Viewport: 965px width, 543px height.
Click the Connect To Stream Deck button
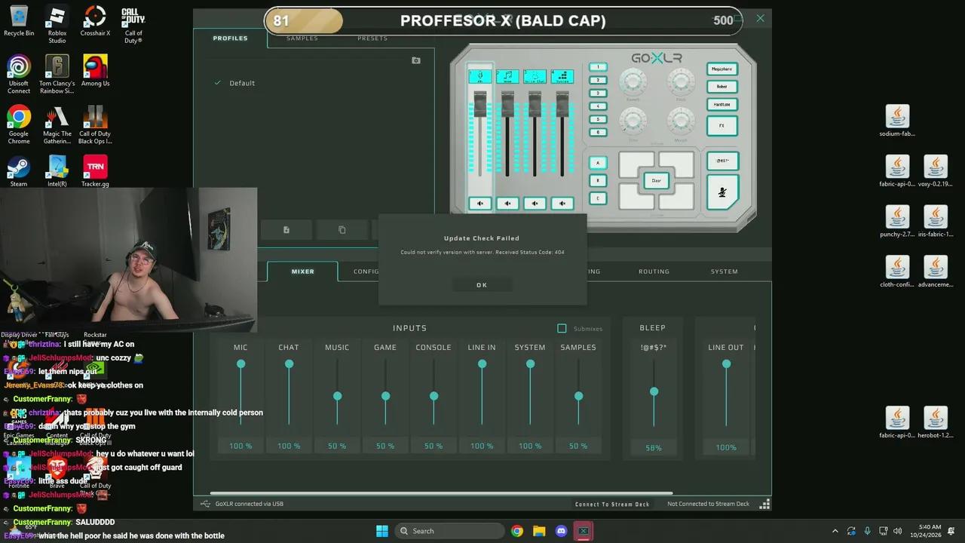612,504
